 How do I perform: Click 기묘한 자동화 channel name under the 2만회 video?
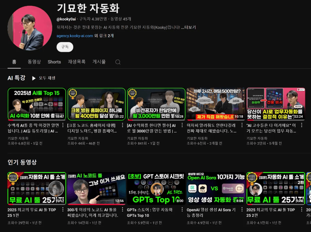tap(257, 138)
